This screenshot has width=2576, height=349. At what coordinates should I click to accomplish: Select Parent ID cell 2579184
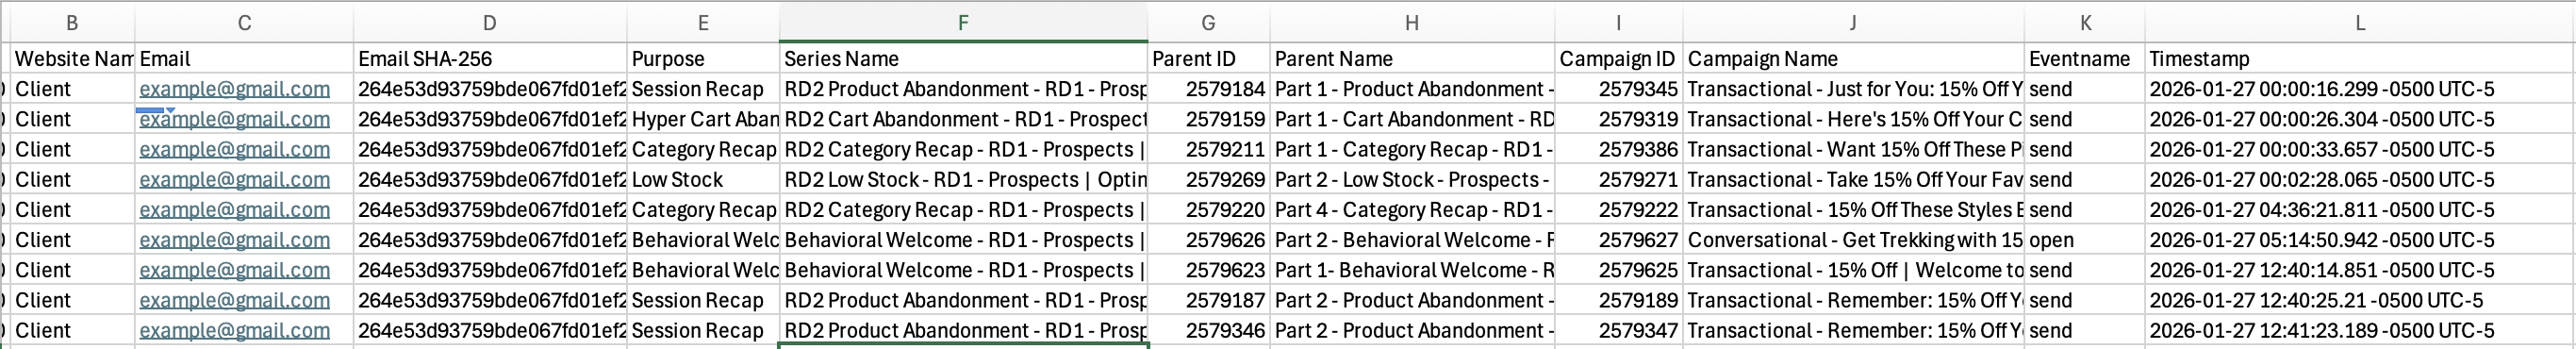point(1209,89)
